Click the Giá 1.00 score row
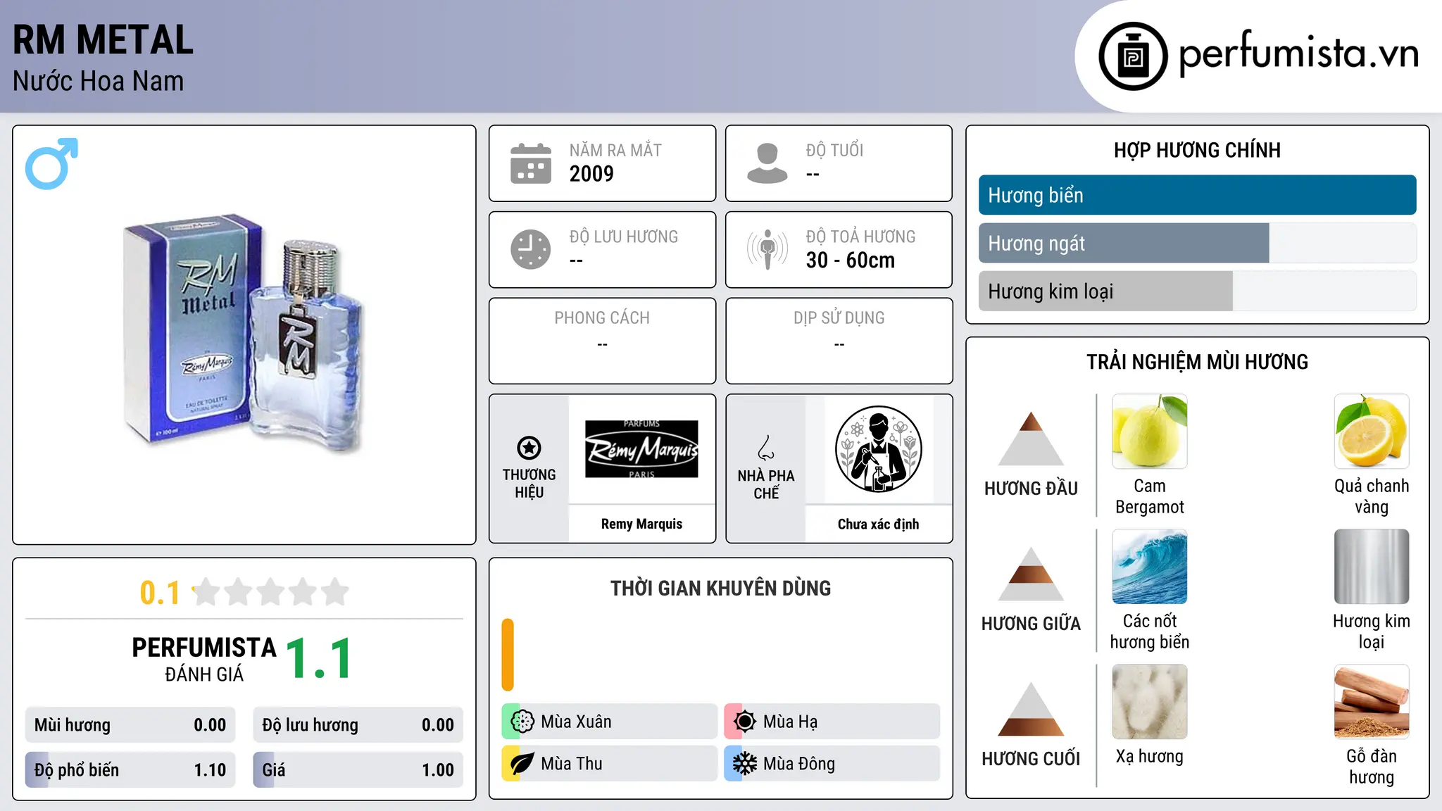The width and height of the screenshot is (1442, 811). 358,769
